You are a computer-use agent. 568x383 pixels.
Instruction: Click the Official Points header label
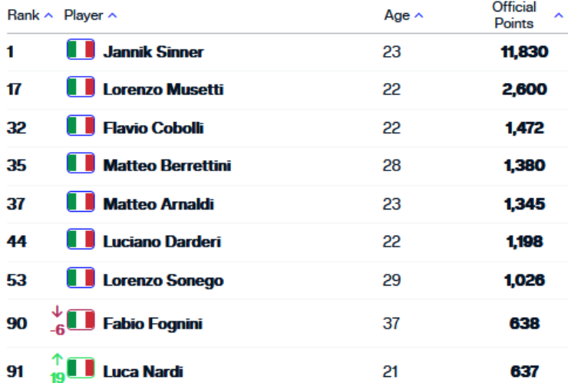(514, 15)
